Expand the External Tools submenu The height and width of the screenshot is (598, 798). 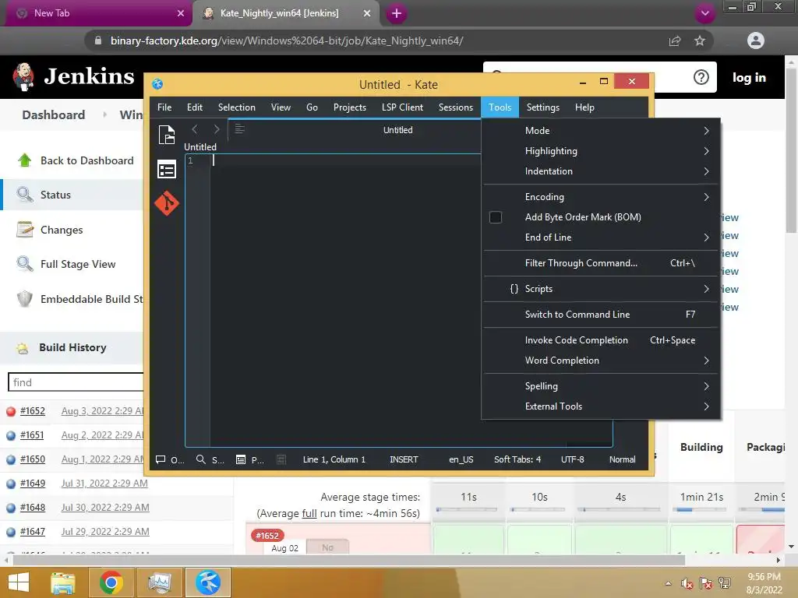601,406
